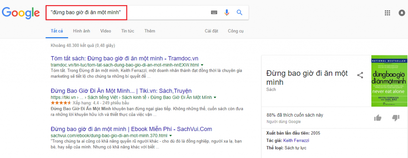
Task: Give the book a thumbs up
Action: 378,118
